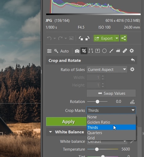Open the Undo history dropdown arrow
The image size is (144, 157).
[x=54, y=38]
